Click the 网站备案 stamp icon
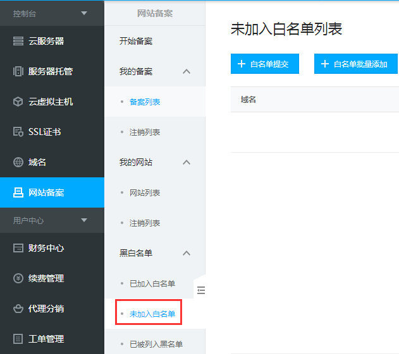Screen dimensions: 399x354 click(18, 192)
